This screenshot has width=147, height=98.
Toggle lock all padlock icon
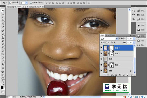[x=114, y=42]
